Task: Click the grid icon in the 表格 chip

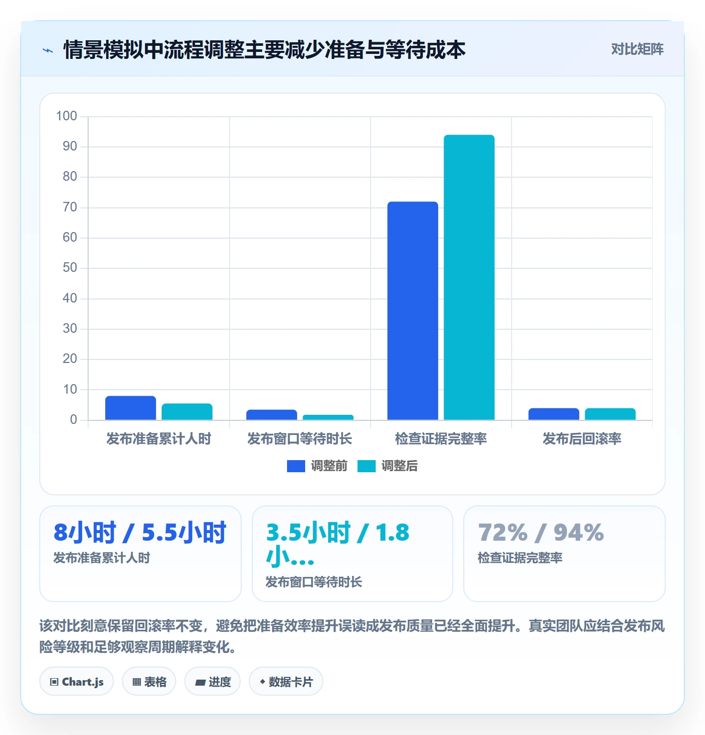Action: pyautogui.click(x=136, y=682)
